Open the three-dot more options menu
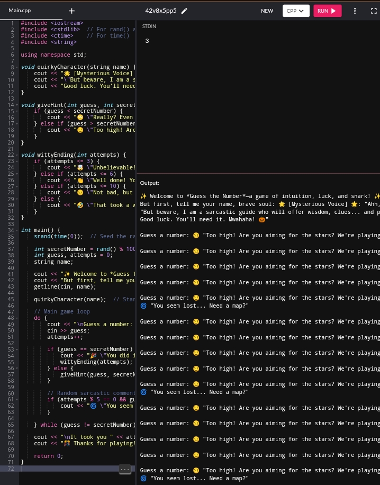Image resolution: width=380 pixels, height=485 pixels. coord(355,11)
